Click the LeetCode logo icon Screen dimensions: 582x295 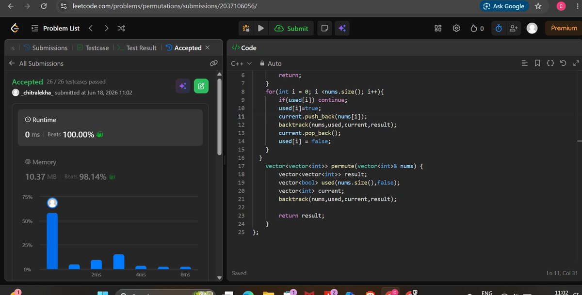click(x=15, y=29)
